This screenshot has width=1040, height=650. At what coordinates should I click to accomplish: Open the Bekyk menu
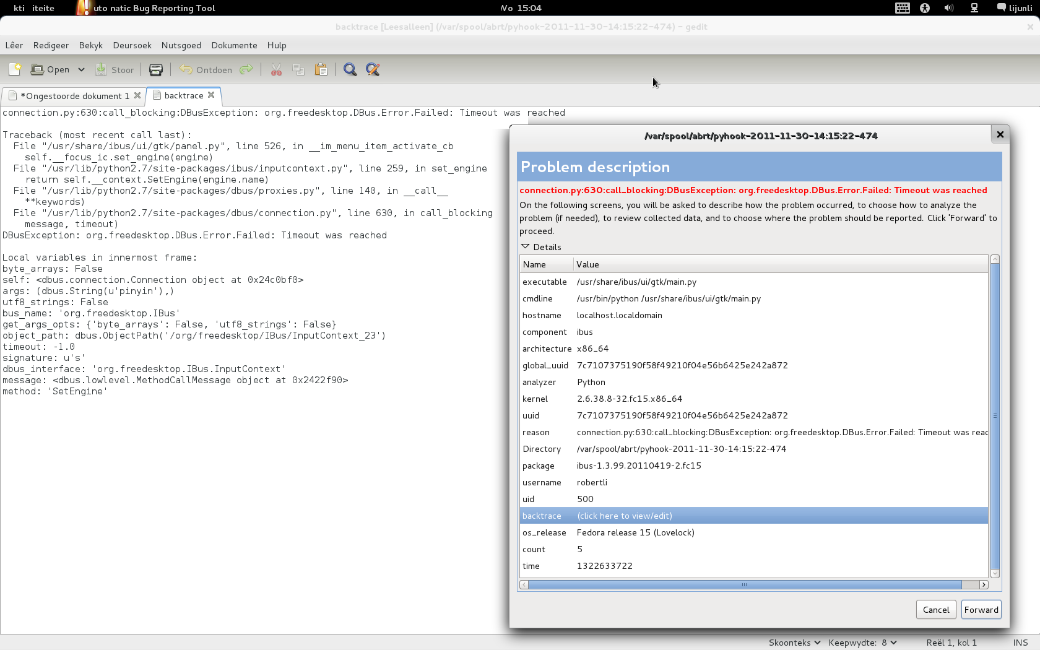point(90,45)
